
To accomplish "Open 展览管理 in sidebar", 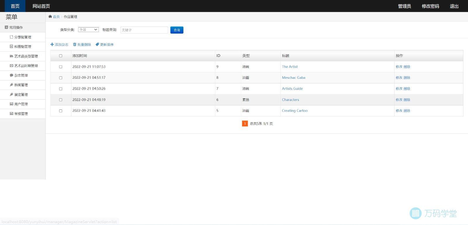I will click(23, 95).
